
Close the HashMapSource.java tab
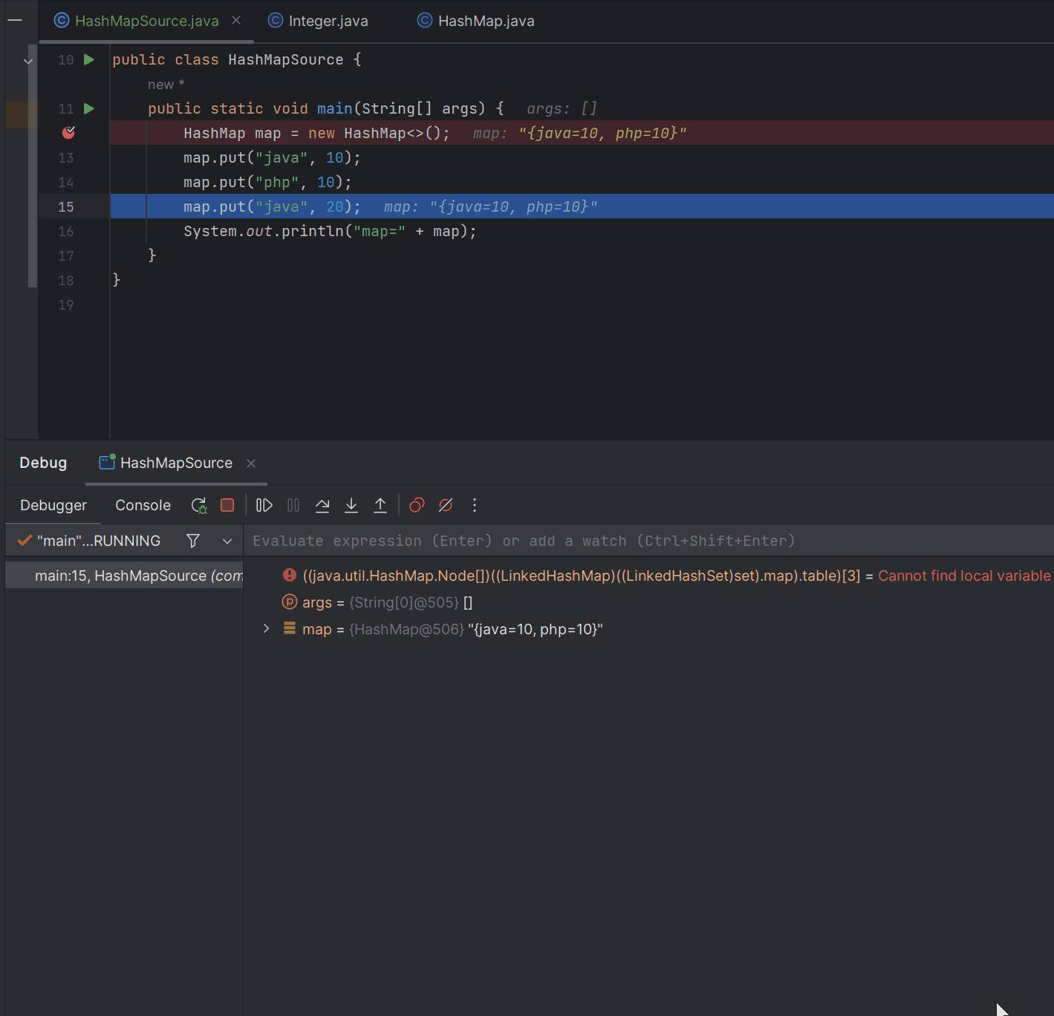tap(236, 21)
